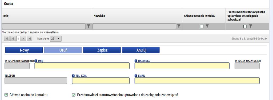273x100 pixels.
Task: Click the Przedstawiciel statutowy/osoba uprawniona form label
Action: point(128,95)
